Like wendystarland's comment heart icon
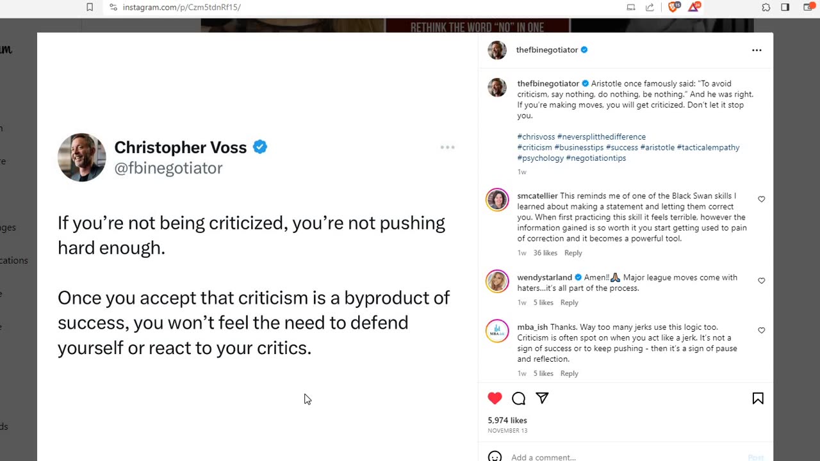Image resolution: width=820 pixels, height=461 pixels. point(762,280)
